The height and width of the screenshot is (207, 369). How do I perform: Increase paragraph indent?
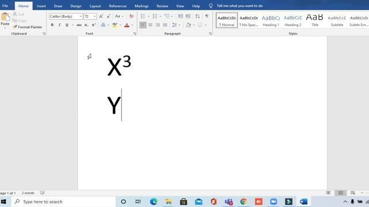tap(188, 16)
